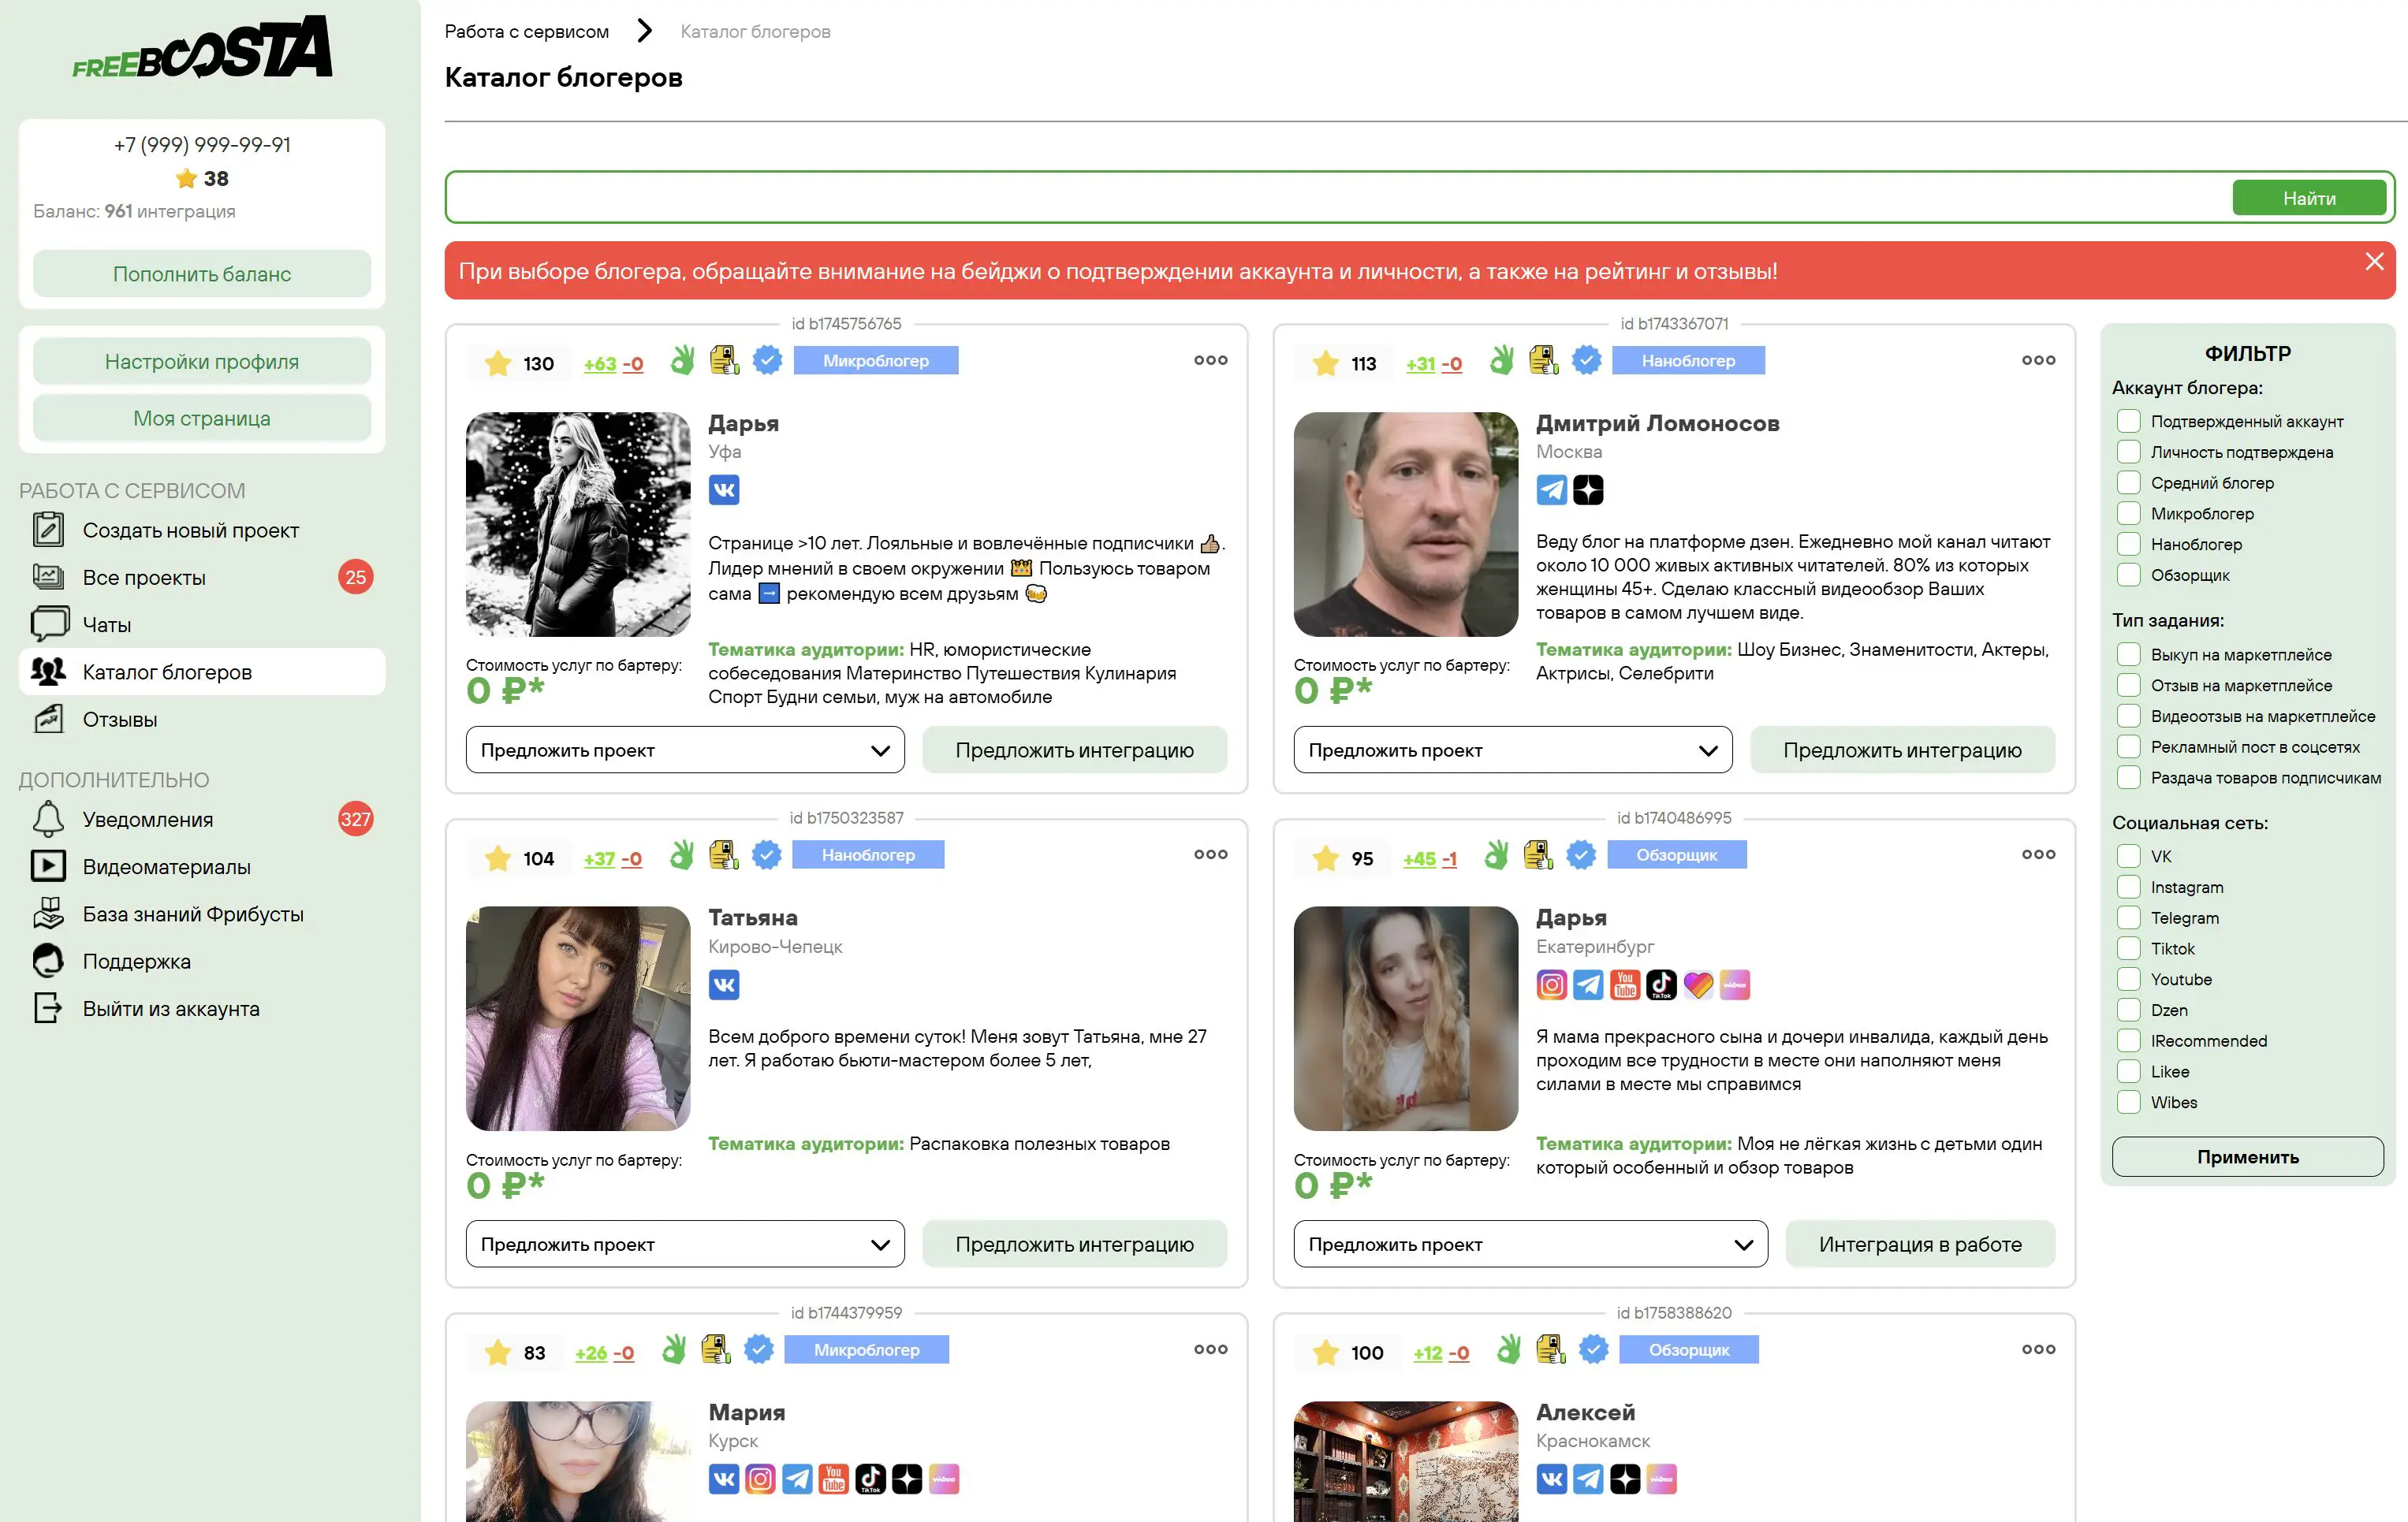Open Предложить проект dropdown for Дмитрий Ломоносов
The width and height of the screenshot is (2408, 1522).
1512,750
